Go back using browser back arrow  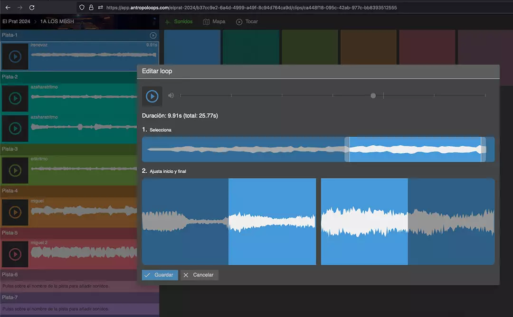click(8, 8)
